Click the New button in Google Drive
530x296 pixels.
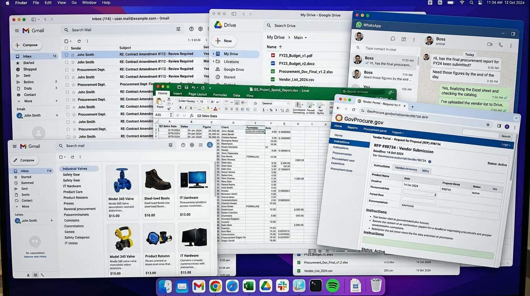coord(224,41)
